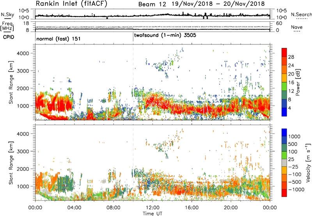The width and height of the screenshot is (312, 216).
Task: Click the red bottom segment of Velocity colorbar
Action: [x=284, y=193]
